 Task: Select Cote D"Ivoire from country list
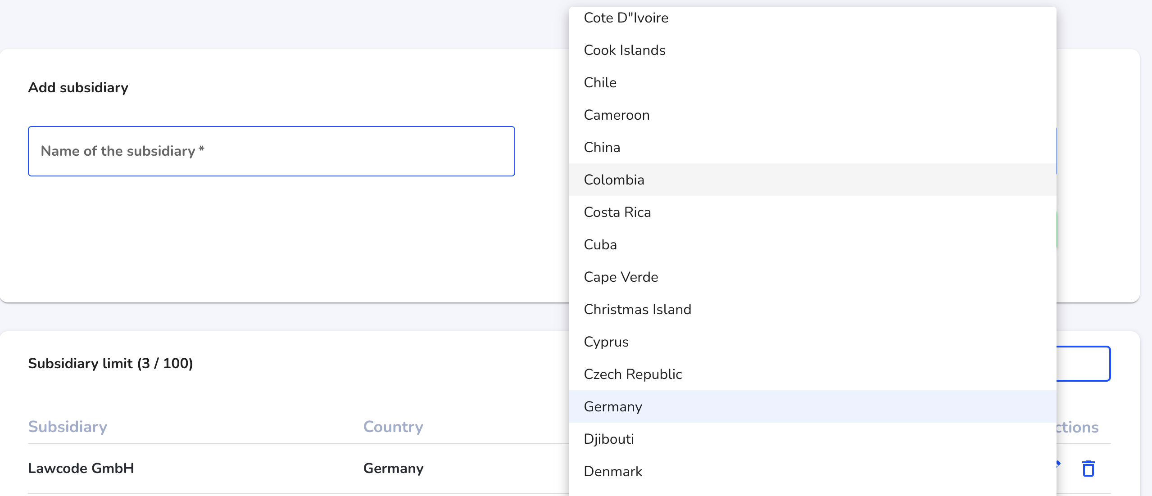[812, 18]
